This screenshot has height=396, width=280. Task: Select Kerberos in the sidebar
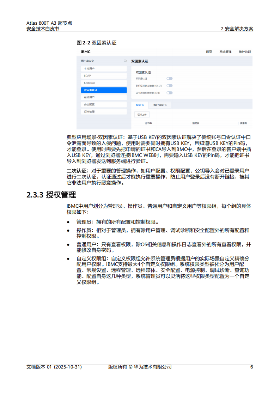(103, 83)
